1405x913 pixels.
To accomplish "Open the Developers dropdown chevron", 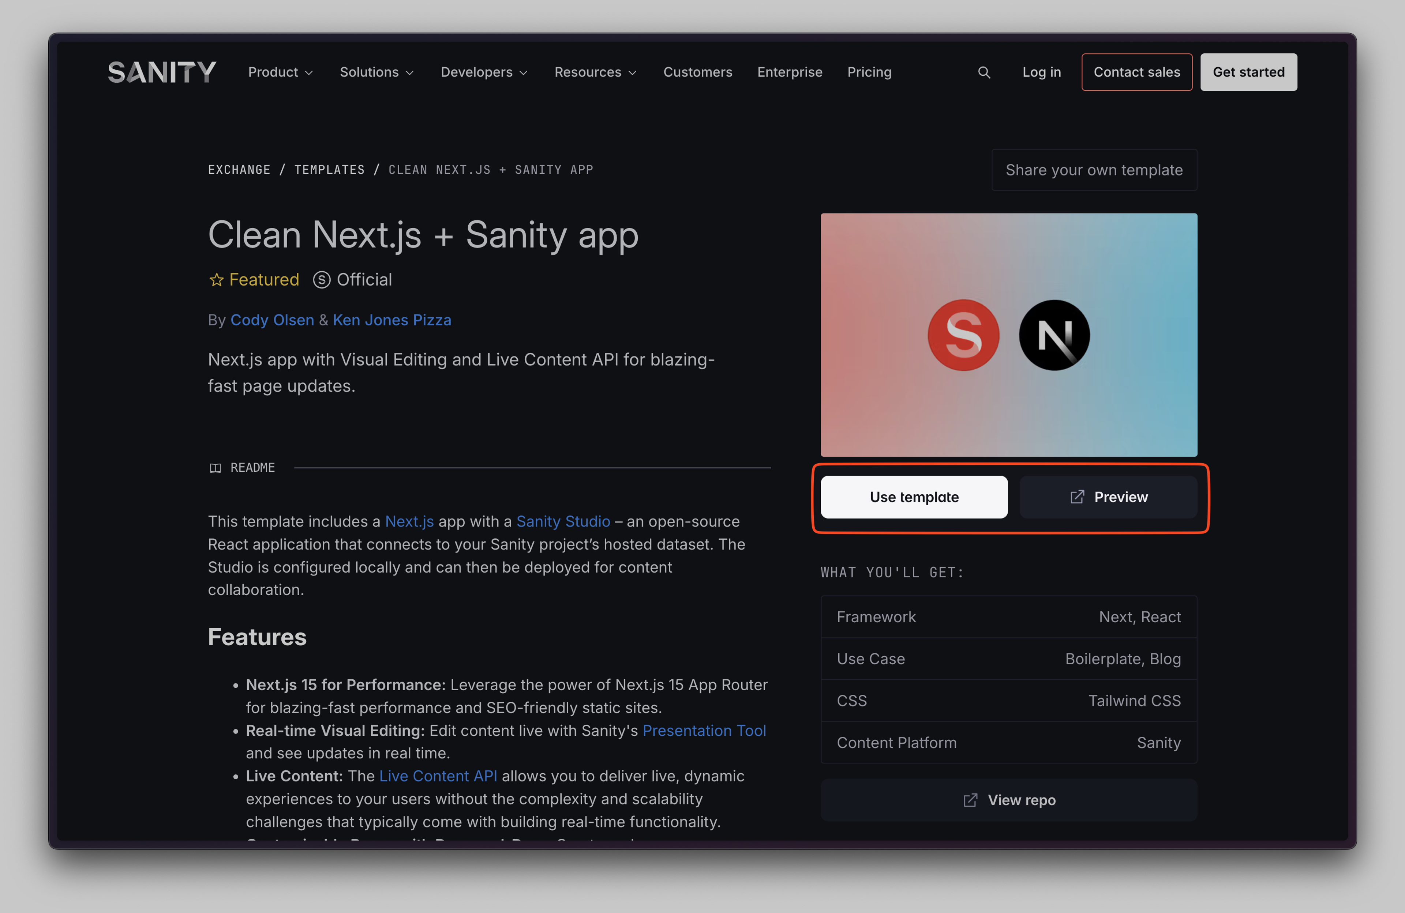I will tap(523, 72).
